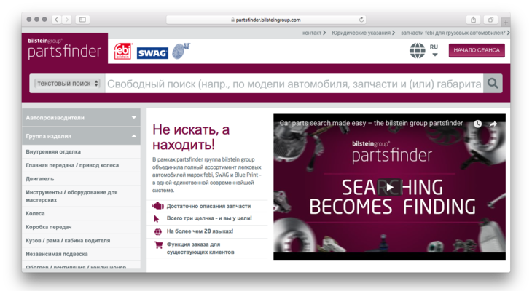Image resolution: width=532 pixels, height=291 pixels.
Task: Select Коробка передач category
Action: (x=81, y=227)
